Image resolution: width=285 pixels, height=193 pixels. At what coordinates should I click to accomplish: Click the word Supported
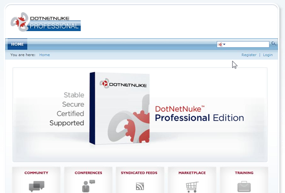coord(67,123)
